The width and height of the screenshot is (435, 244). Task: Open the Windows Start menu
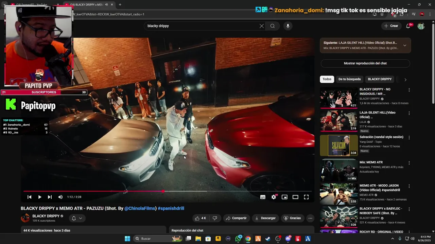coord(127,239)
